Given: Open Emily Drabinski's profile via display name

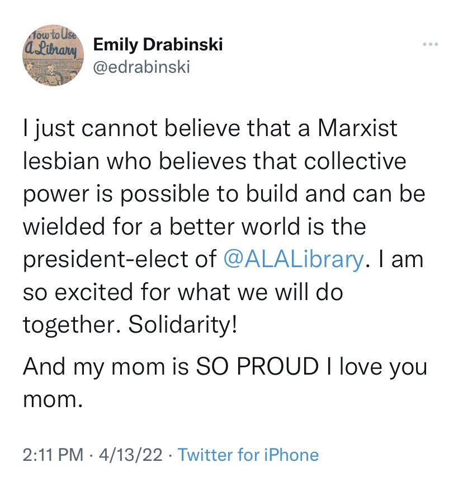Looking at the screenshot, I should click(158, 44).
